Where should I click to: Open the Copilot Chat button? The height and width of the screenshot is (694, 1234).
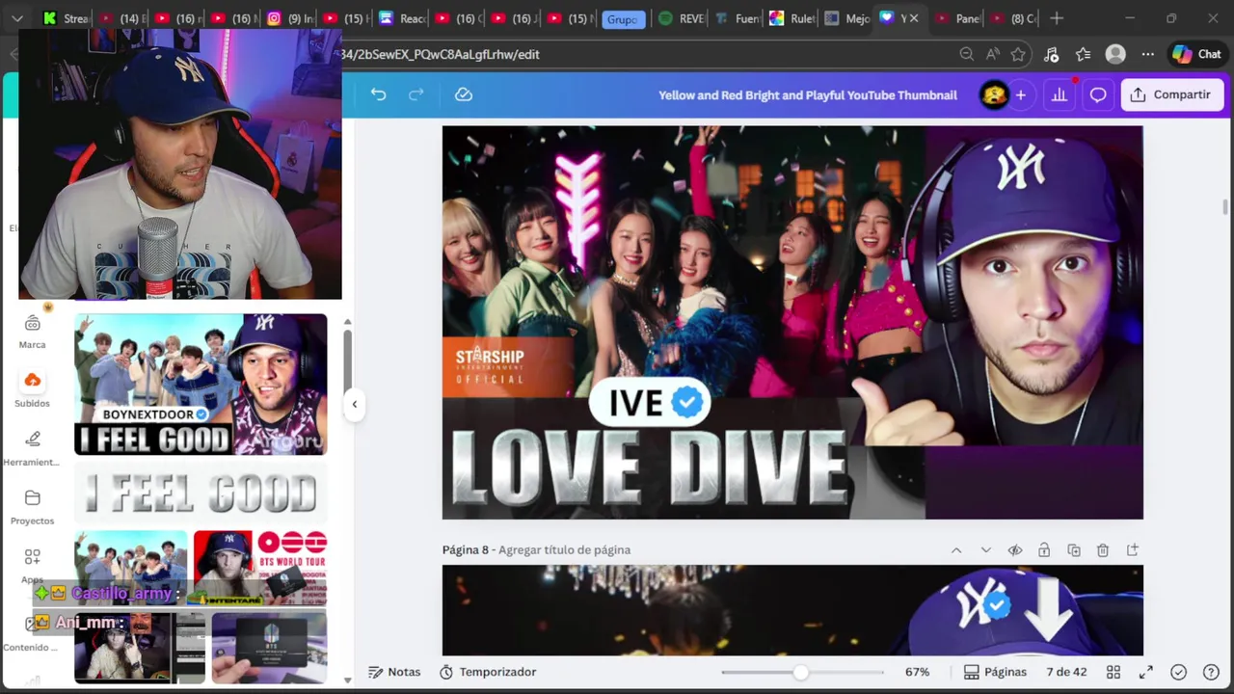pyautogui.click(x=1196, y=55)
